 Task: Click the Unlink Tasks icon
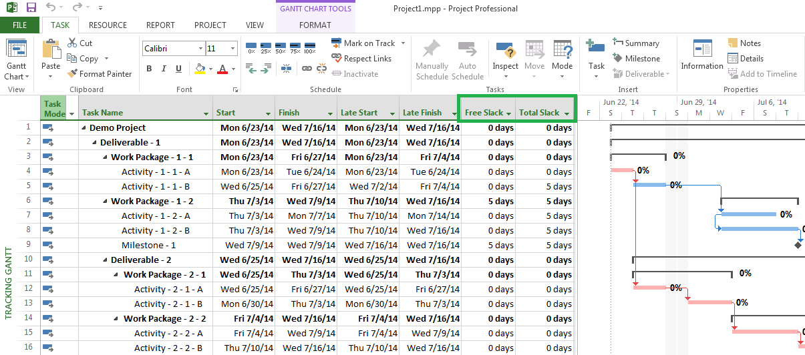pos(321,68)
